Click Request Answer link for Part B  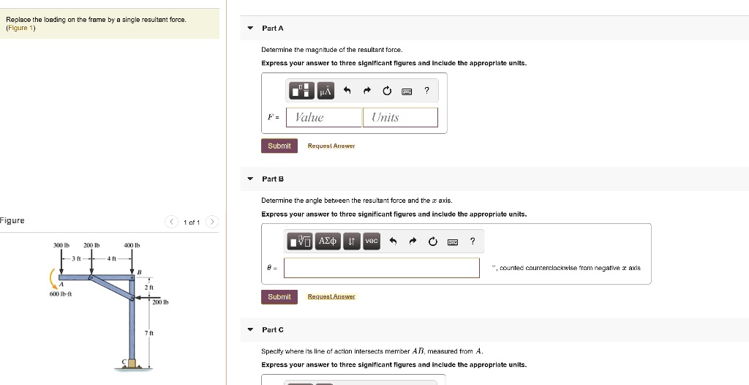(331, 296)
